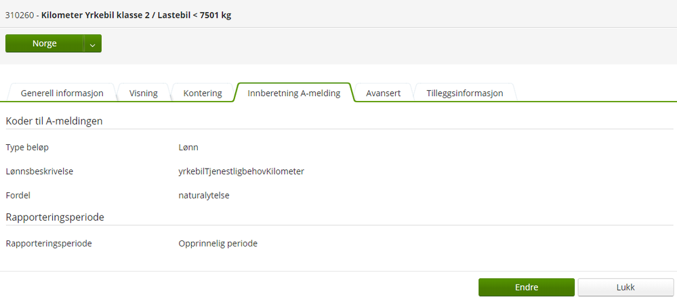Click the Koder til A-meldingen heading
This screenshot has width=677, height=300.
point(54,121)
